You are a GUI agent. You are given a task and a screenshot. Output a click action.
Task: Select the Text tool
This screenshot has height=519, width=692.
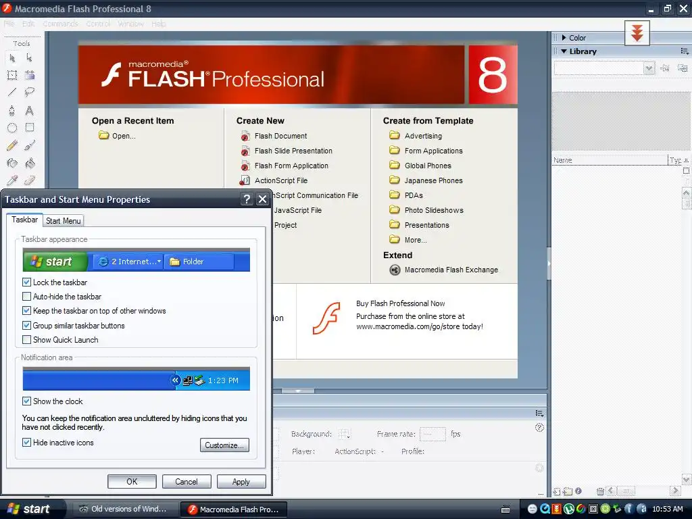[x=30, y=110]
